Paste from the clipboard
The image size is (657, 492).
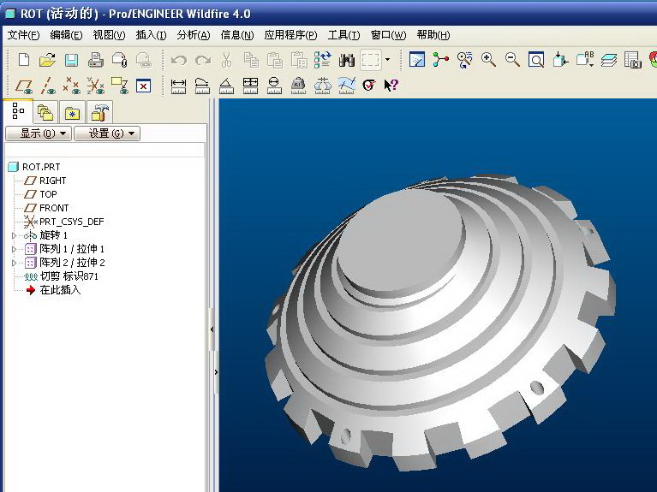275,60
